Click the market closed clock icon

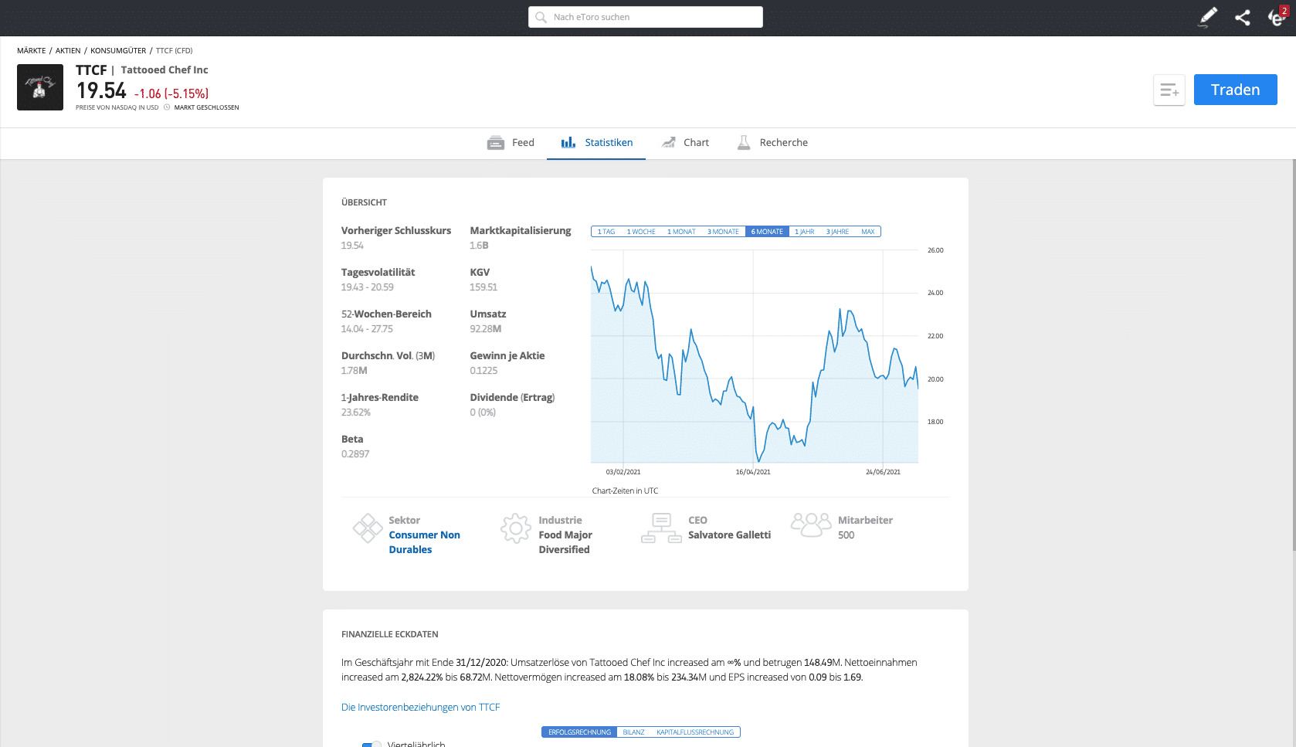click(x=167, y=107)
